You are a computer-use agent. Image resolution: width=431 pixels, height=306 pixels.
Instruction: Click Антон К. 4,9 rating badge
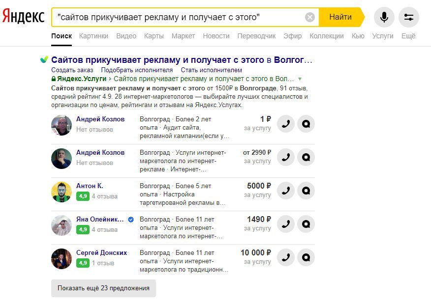83,196
